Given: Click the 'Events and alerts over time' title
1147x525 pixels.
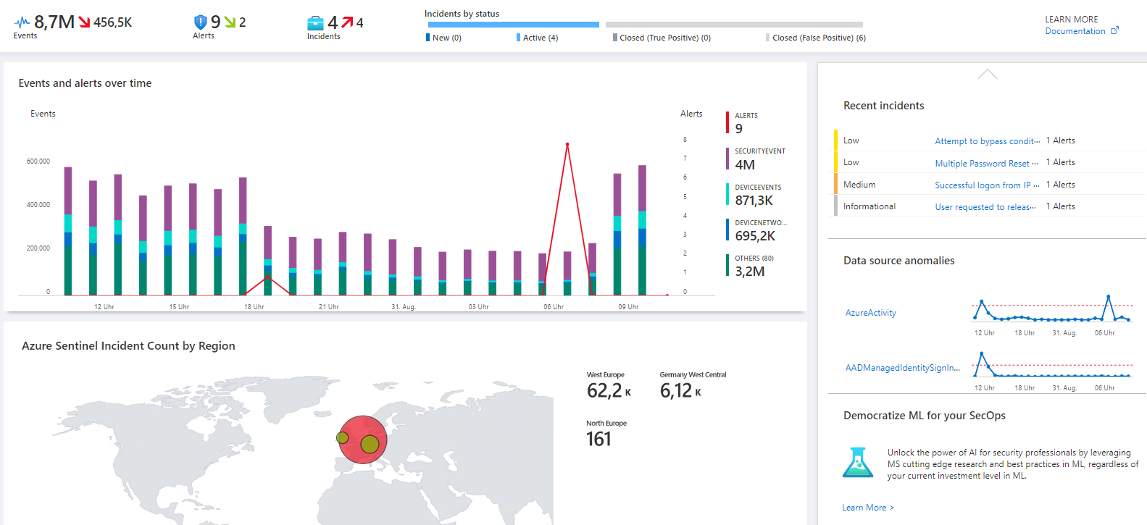Looking at the screenshot, I should (x=85, y=83).
